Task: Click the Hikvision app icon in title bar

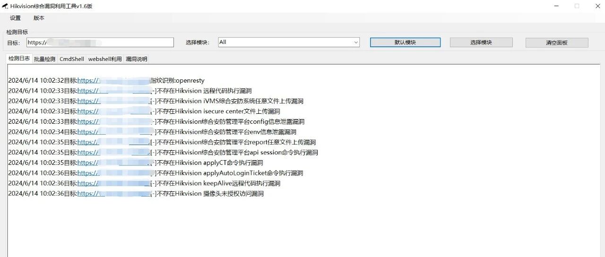Action: 5,6
